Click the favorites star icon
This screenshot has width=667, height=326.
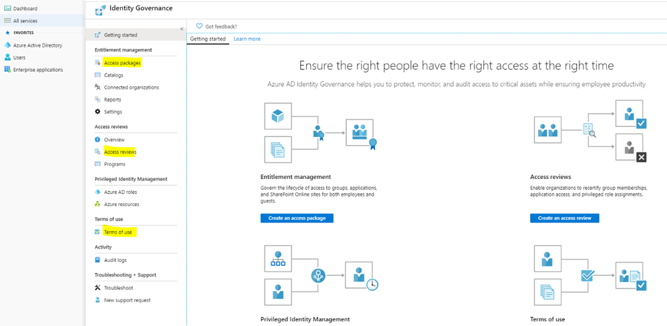(x=7, y=33)
